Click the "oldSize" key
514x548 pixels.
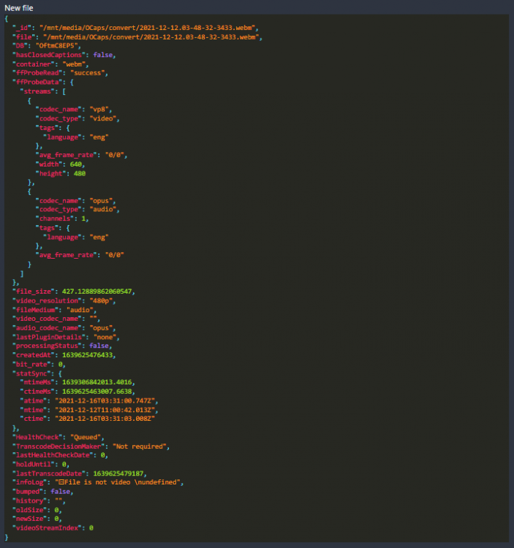30,510
